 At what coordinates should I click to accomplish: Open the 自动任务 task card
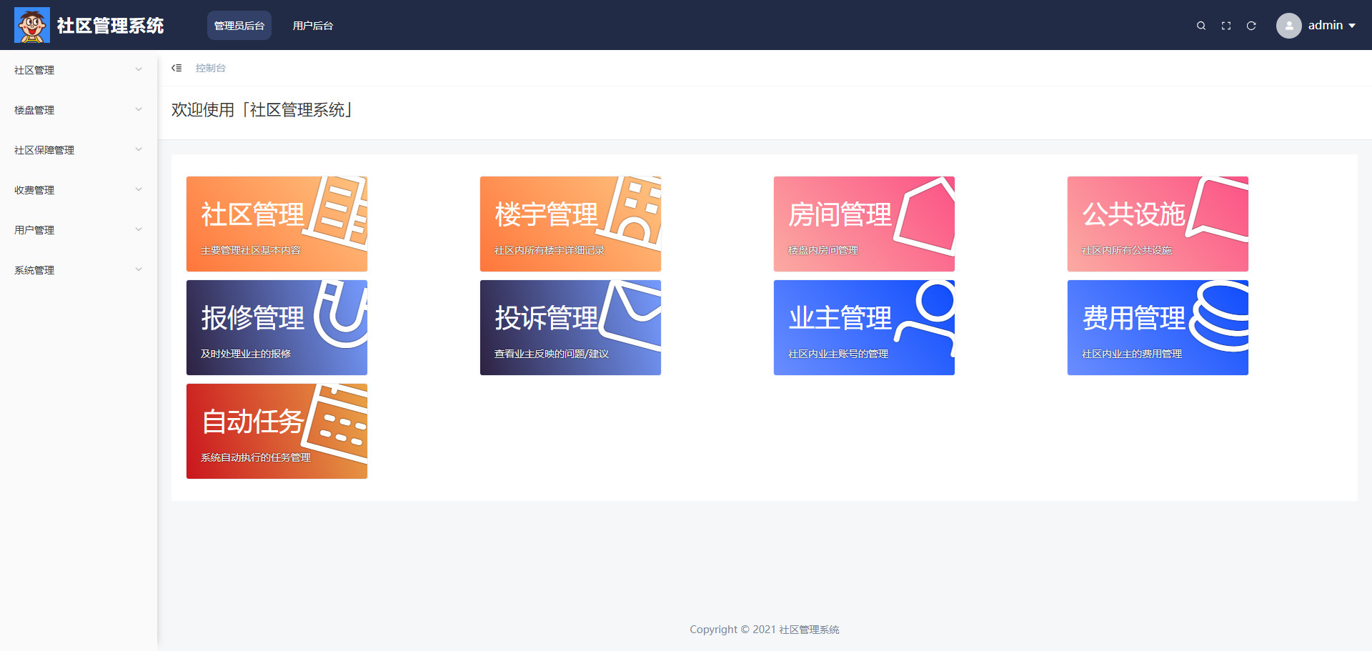(x=277, y=431)
